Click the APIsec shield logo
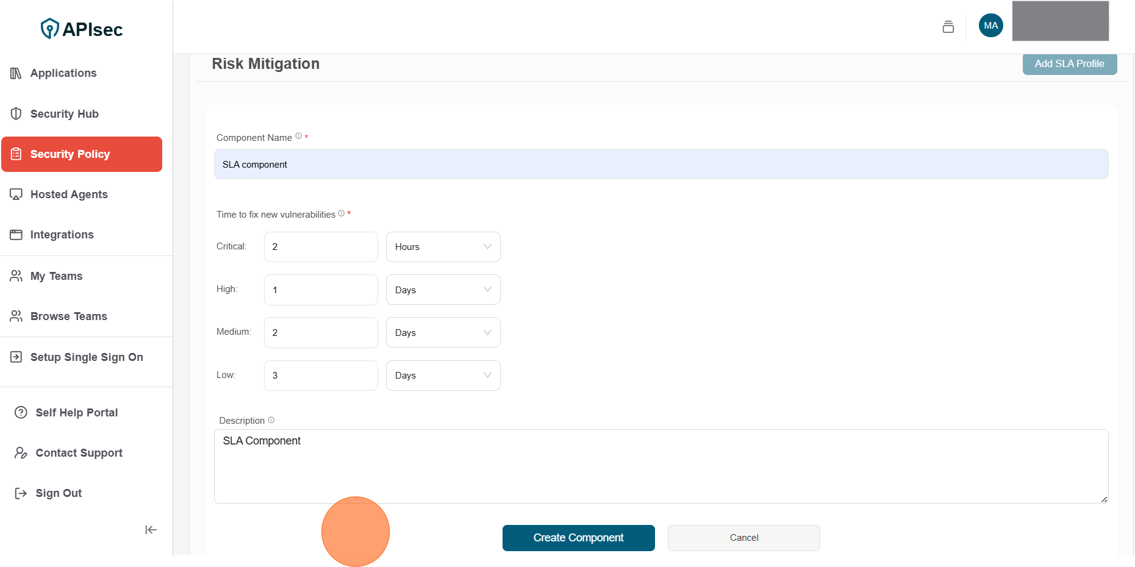Viewport: 1135px width, 567px height. click(x=50, y=29)
